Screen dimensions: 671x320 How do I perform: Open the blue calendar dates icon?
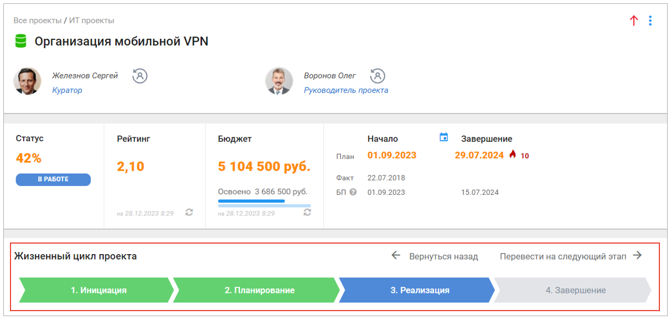click(443, 137)
